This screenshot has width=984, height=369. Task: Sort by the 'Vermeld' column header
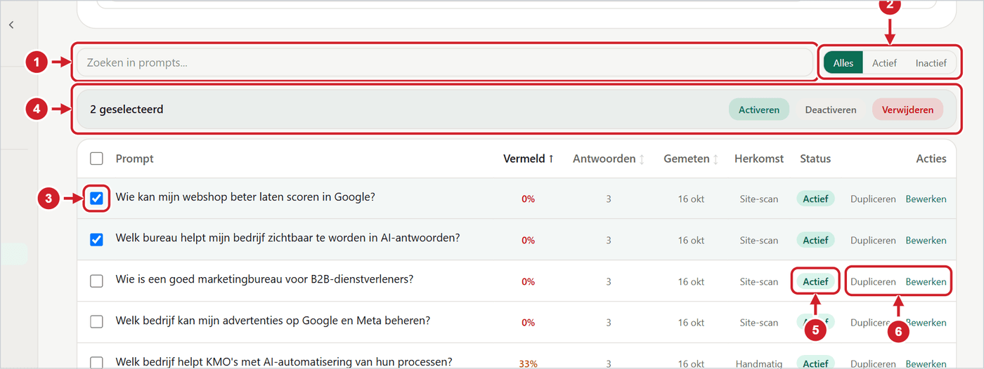(529, 159)
